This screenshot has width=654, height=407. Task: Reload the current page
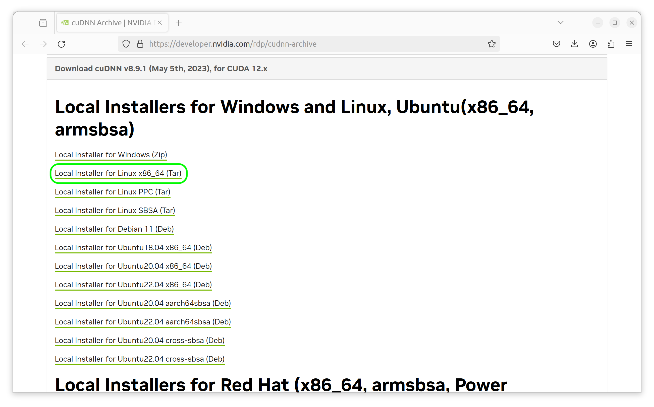(62, 44)
